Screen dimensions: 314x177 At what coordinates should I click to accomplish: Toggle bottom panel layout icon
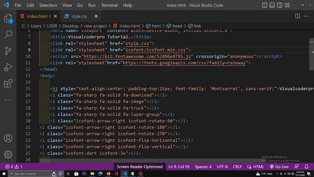(272, 5)
